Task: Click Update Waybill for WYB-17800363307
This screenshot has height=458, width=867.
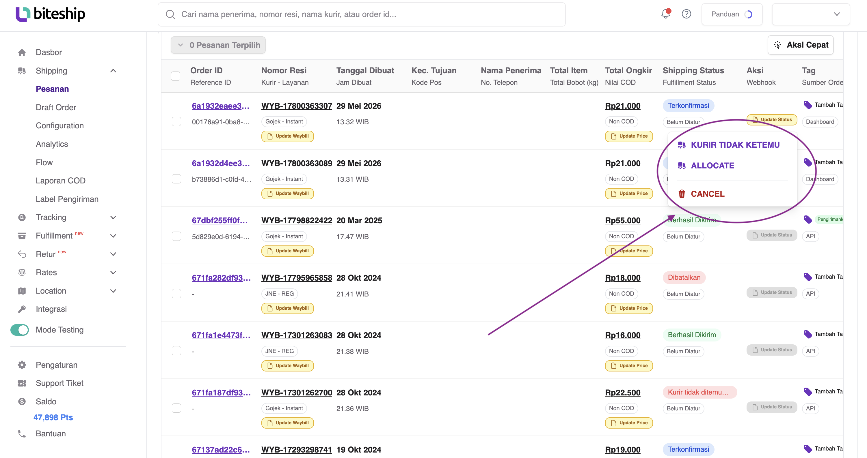Action: [287, 136]
